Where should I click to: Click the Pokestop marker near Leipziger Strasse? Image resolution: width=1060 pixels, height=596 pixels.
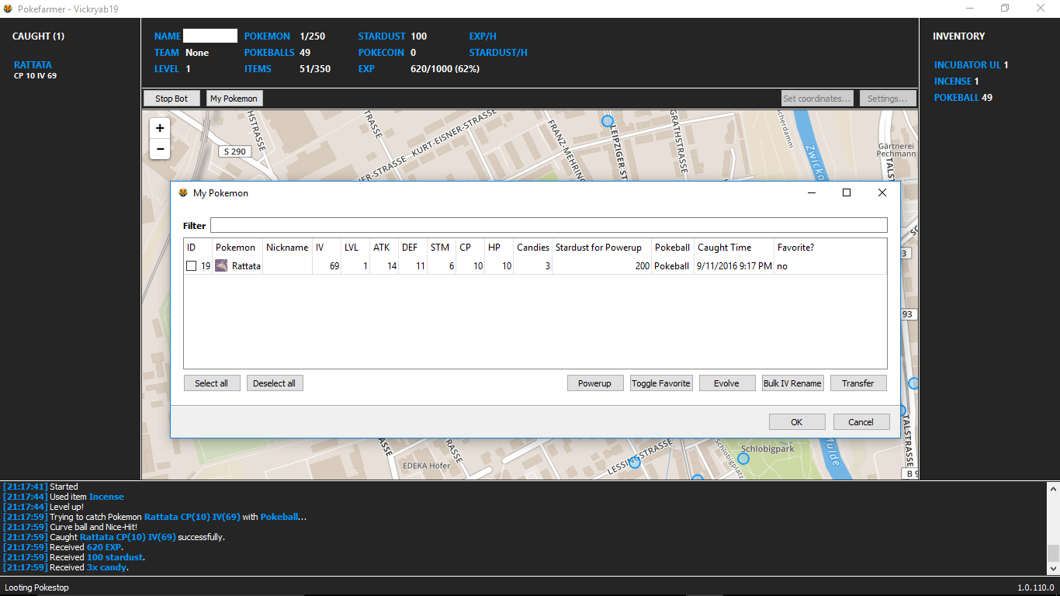[608, 121]
